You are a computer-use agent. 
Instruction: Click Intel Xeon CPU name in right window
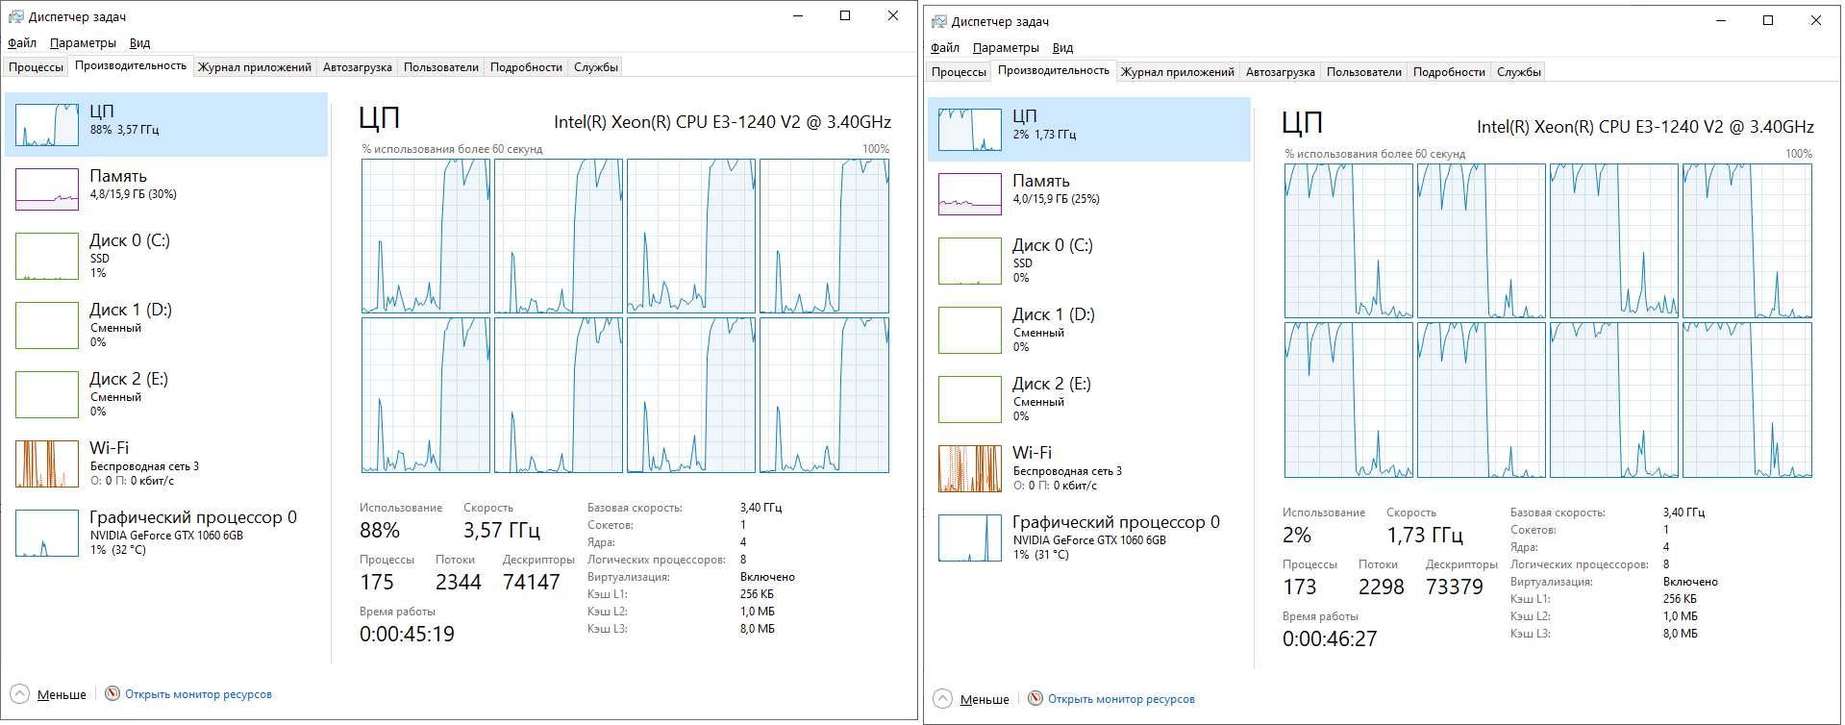1645,127
